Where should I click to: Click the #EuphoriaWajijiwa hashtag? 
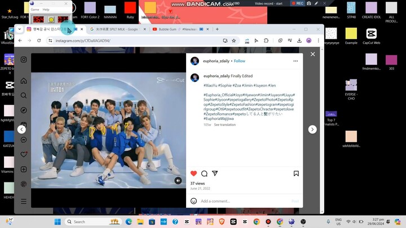pyautogui.click(x=219, y=119)
